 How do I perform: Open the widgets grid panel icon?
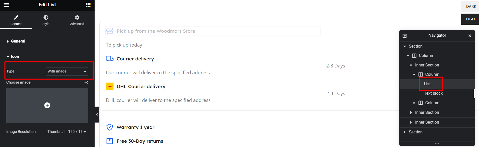88,5
